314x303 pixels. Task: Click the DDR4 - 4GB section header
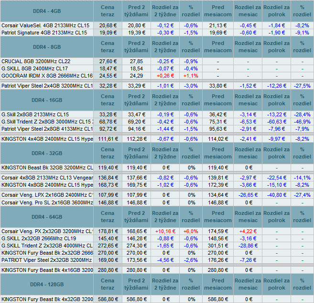(x=47, y=11)
